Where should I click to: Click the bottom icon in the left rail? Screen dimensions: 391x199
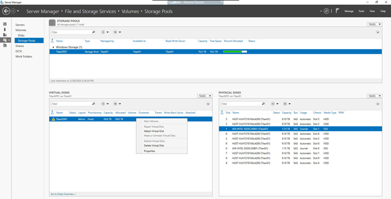point(5,45)
